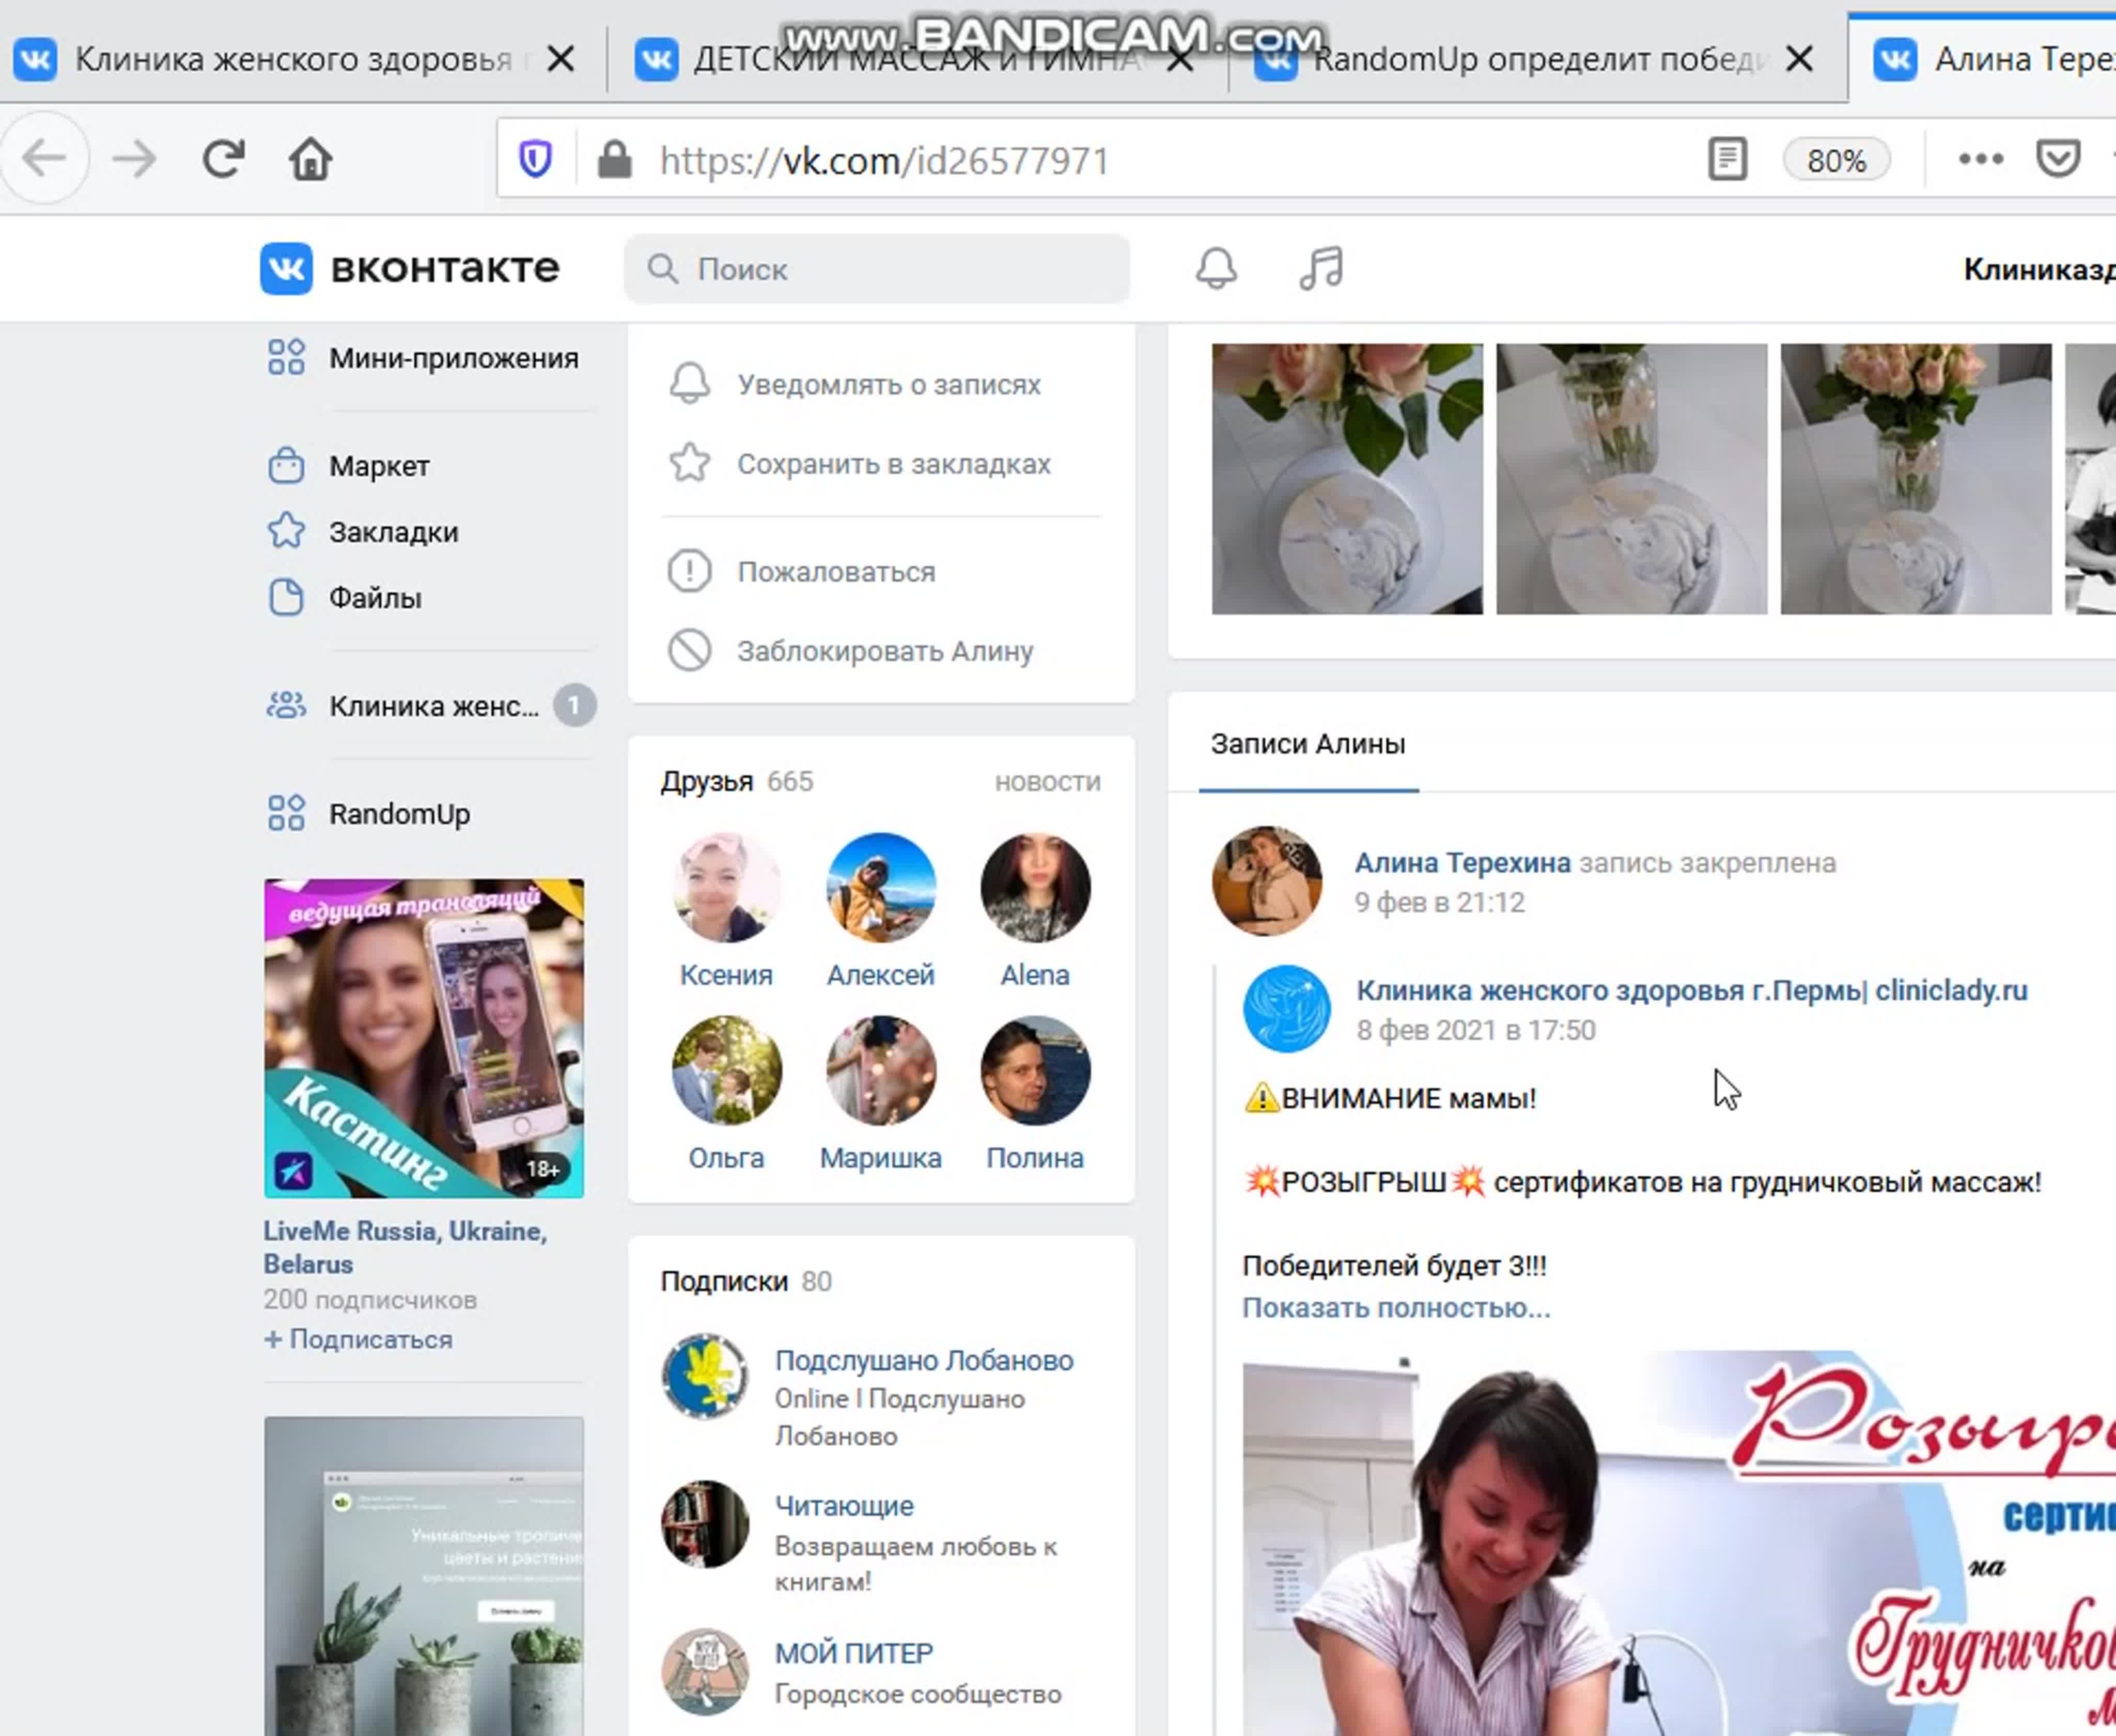Click the browser back arrow
This screenshot has height=1736, width=2116.
pos(45,158)
